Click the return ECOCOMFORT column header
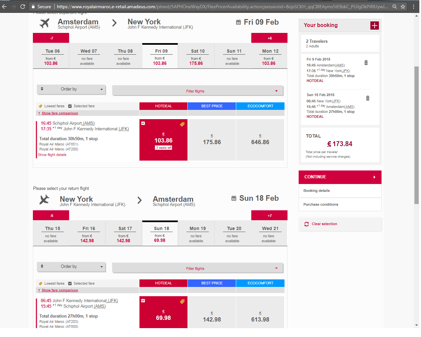This screenshot has height=337, width=421. pos(260,283)
